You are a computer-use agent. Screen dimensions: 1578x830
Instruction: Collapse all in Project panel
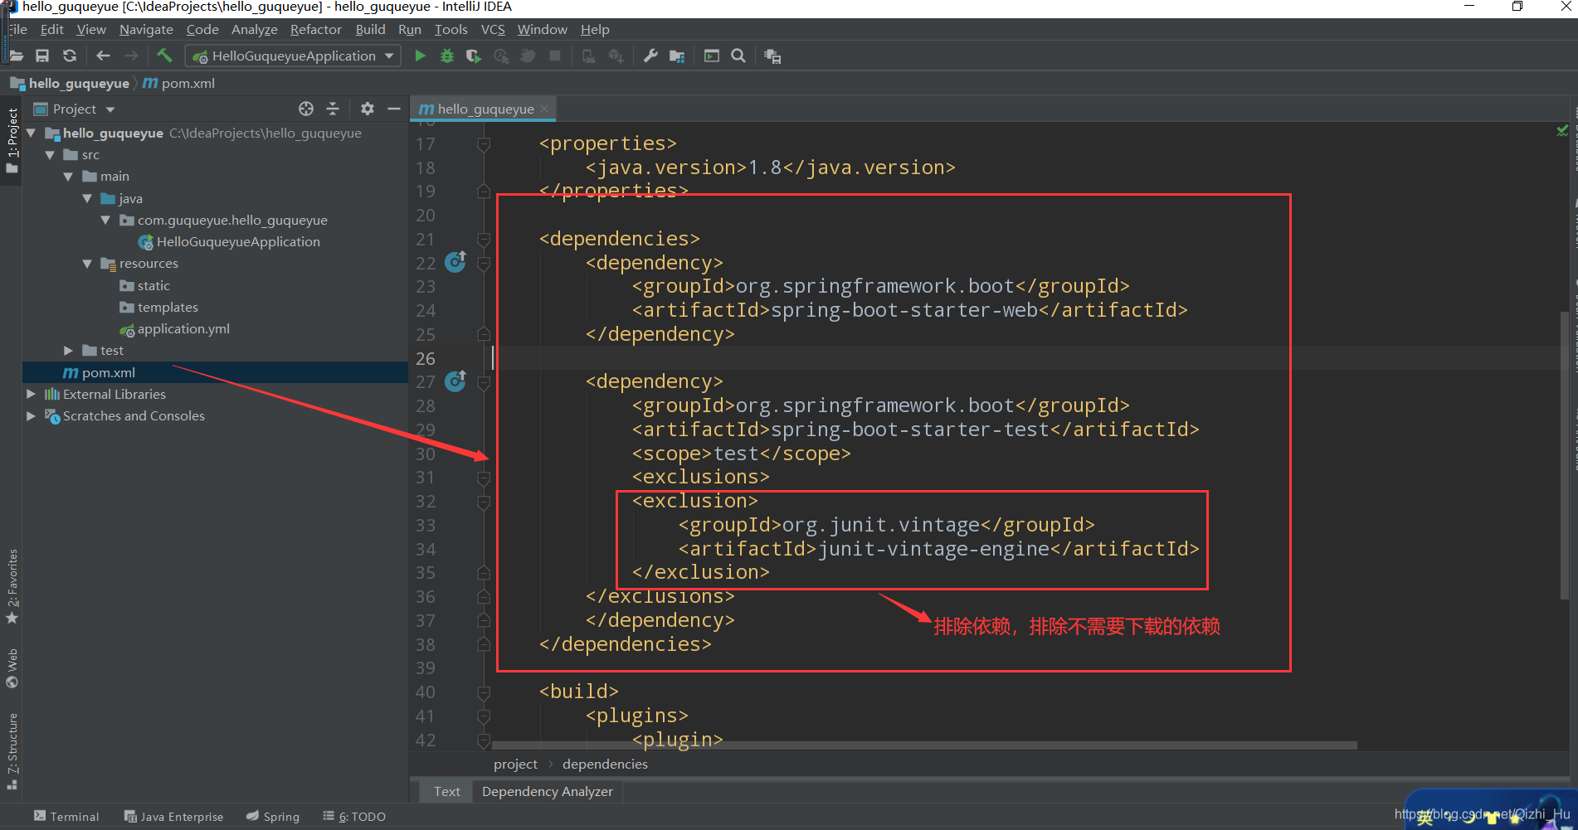[x=333, y=109]
